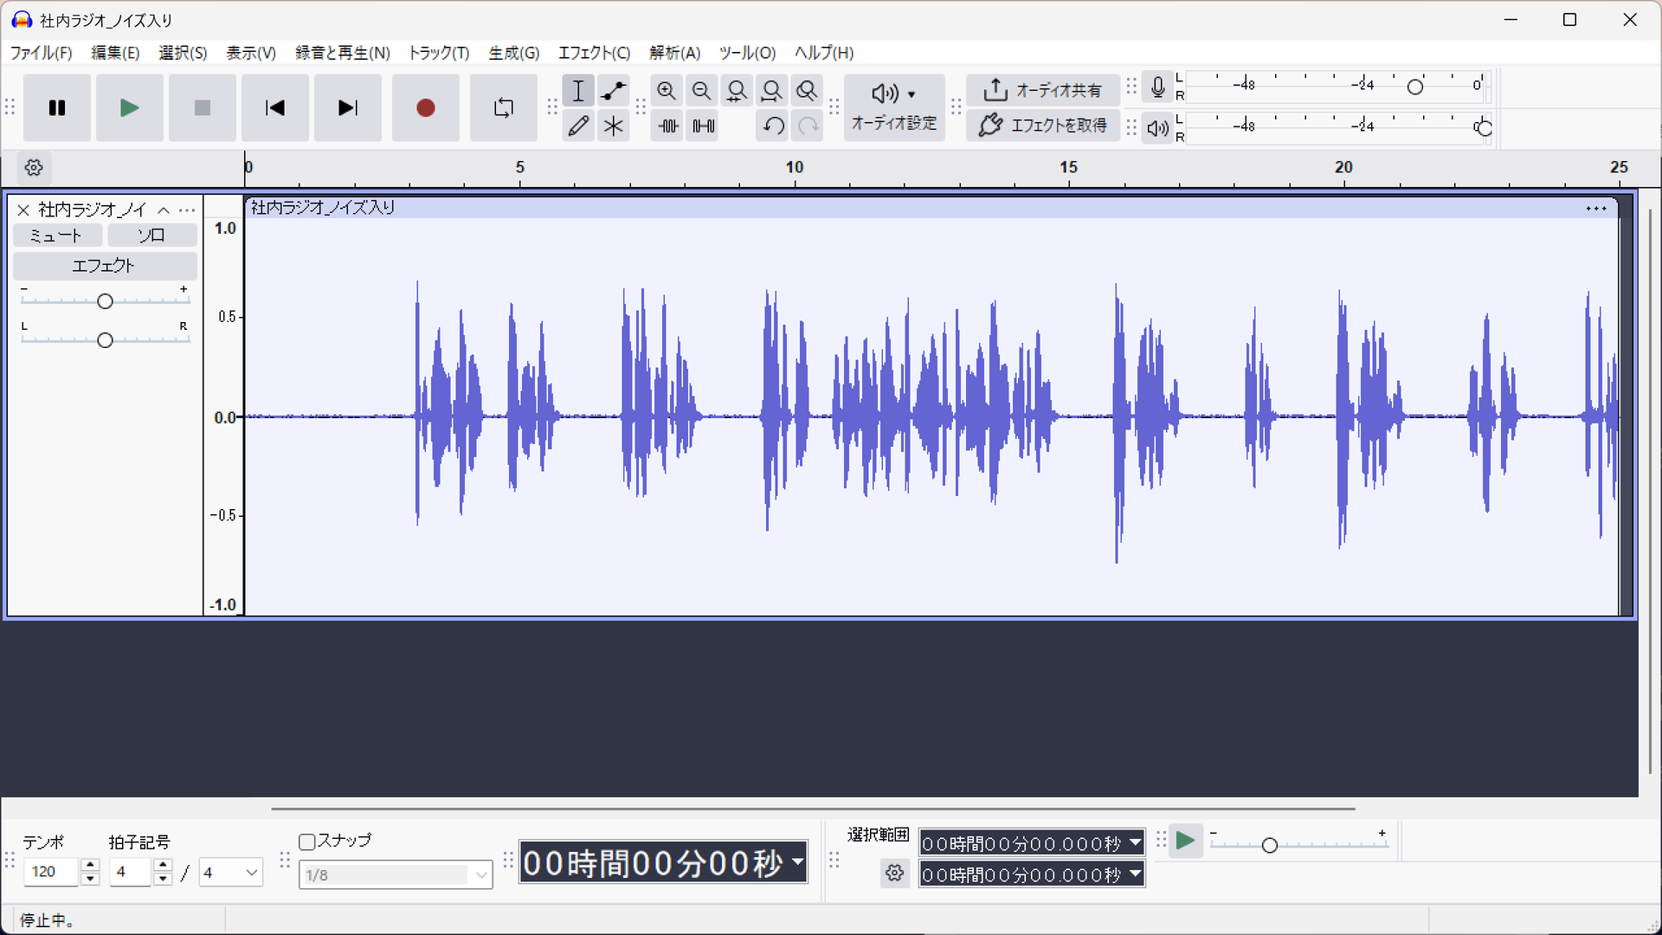Open the track panel's three-dots menu
The image size is (1662, 935).
(187, 210)
